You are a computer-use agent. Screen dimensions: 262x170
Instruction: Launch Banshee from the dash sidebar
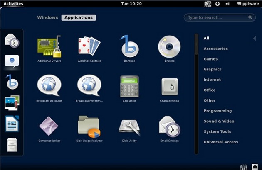(x=12, y=82)
